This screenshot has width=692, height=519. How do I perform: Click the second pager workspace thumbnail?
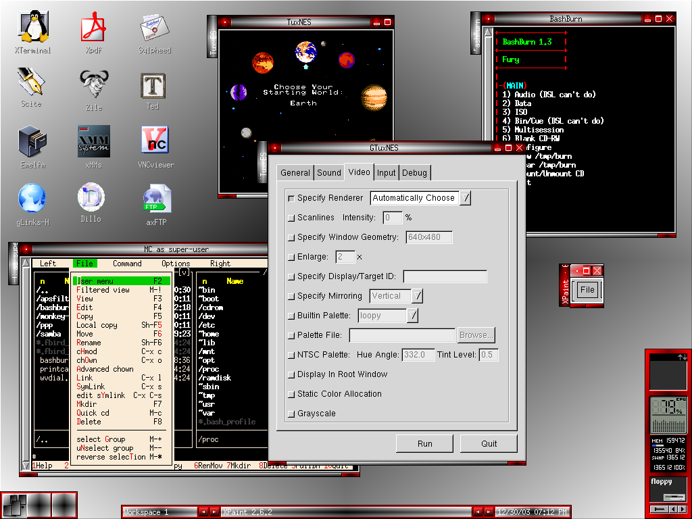tap(39, 505)
